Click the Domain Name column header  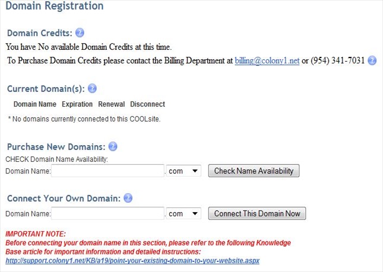[x=34, y=104]
